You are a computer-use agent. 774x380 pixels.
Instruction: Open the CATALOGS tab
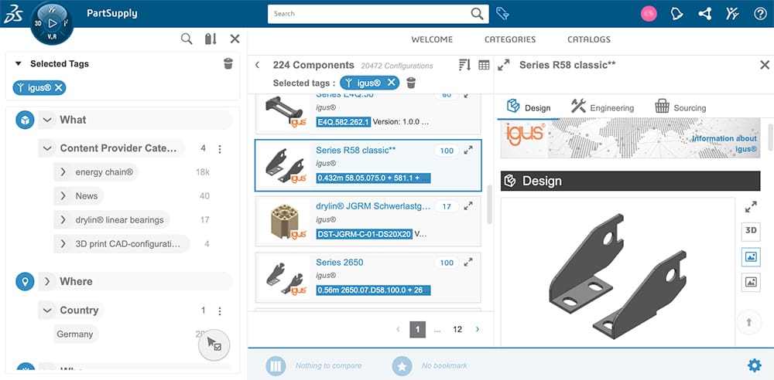(589, 39)
